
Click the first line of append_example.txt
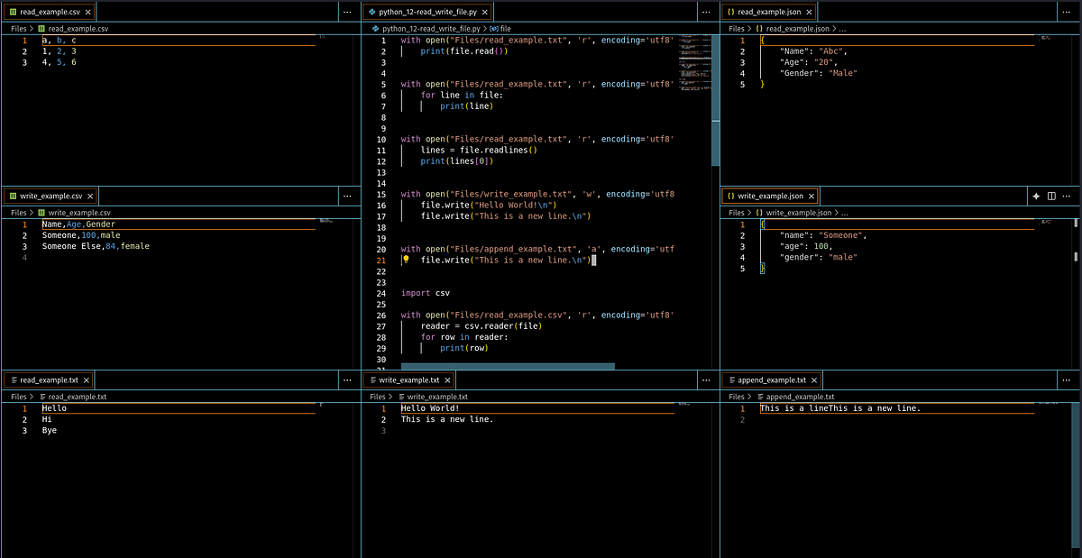click(840, 408)
